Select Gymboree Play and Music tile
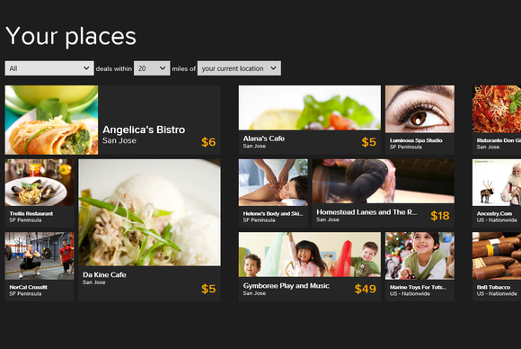Image resolution: width=521 pixels, height=349 pixels. click(310, 266)
